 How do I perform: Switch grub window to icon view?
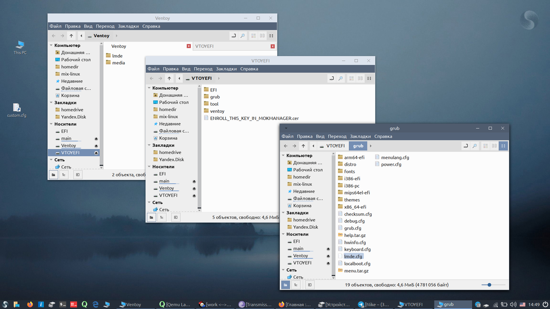click(x=486, y=146)
